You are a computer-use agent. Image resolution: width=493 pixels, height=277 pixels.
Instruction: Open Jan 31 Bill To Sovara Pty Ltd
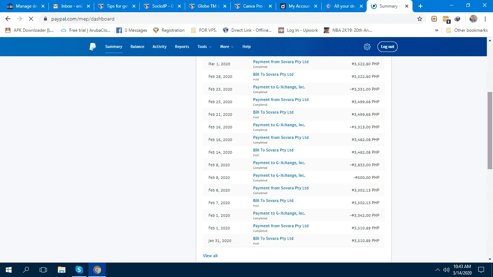click(x=273, y=238)
